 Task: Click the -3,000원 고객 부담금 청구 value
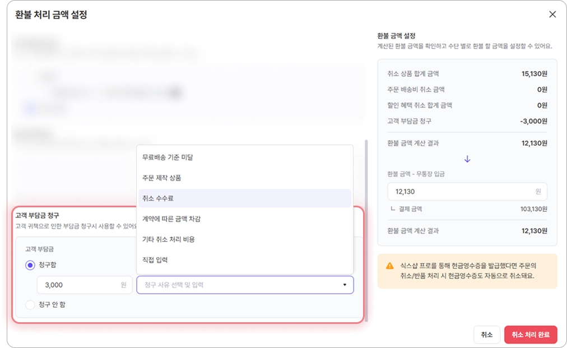click(533, 121)
